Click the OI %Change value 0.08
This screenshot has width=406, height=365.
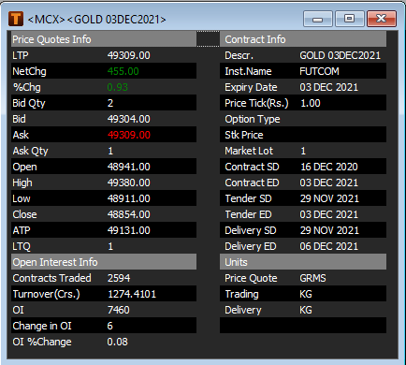(x=118, y=342)
